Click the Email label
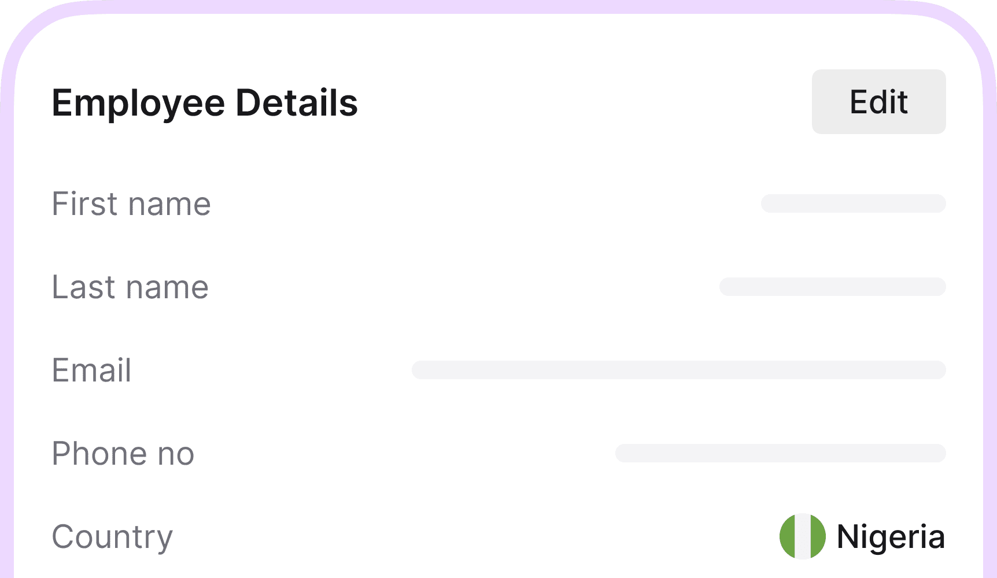The width and height of the screenshot is (997, 578). pos(92,370)
